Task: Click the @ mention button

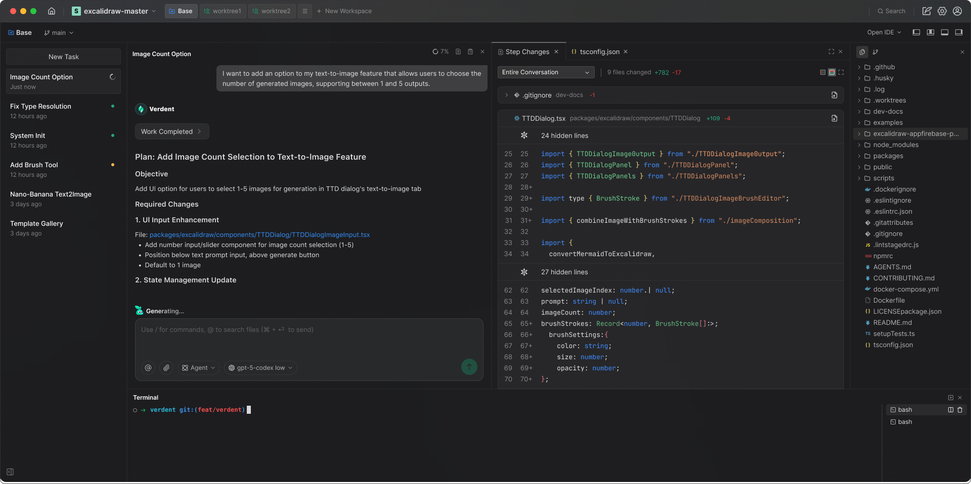Action: click(148, 368)
